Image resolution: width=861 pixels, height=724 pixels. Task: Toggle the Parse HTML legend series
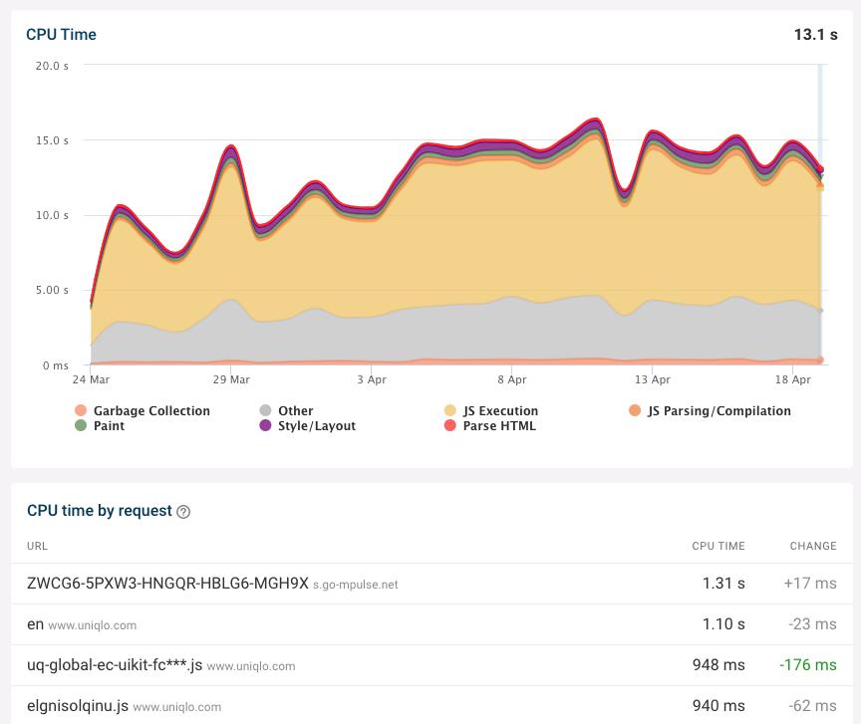[x=490, y=425]
